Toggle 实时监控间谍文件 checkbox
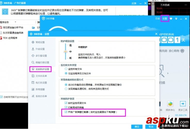This screenshot has height=129, width=190. click(x=66, y=103)
